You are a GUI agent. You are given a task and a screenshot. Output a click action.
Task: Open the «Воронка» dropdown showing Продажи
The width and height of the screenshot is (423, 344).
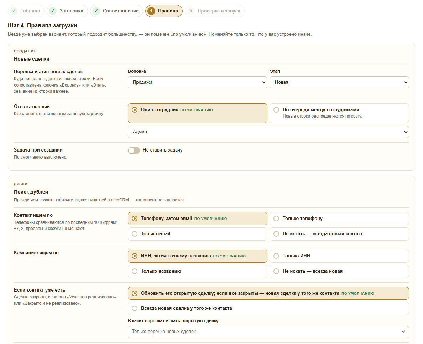coord(198,82)
